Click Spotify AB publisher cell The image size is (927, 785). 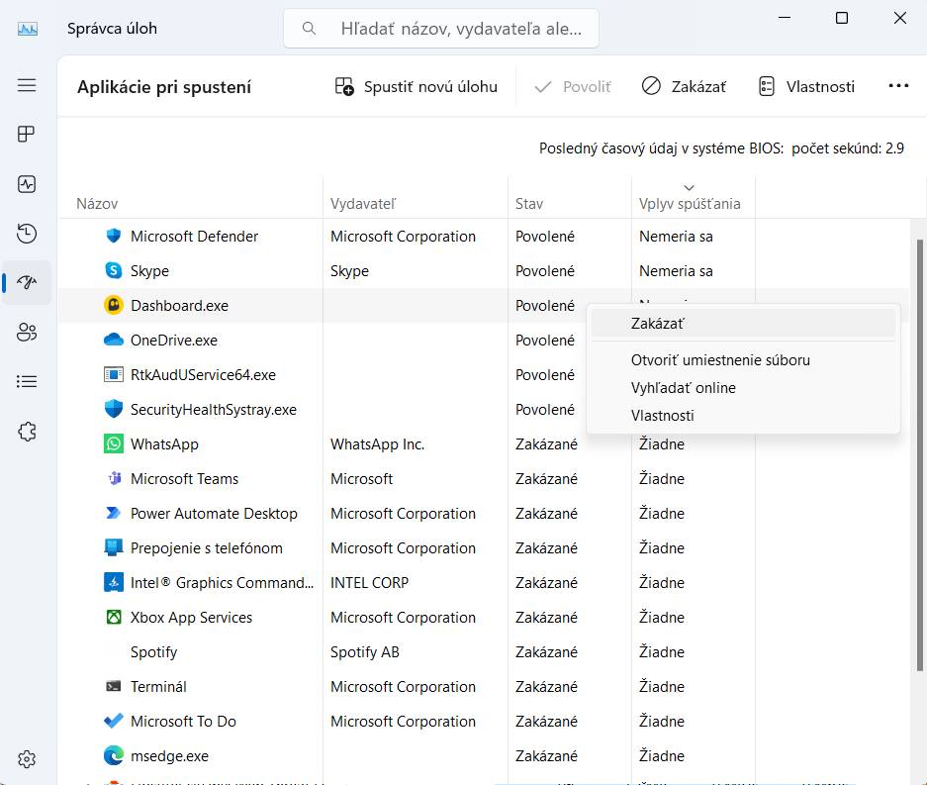click(x=365, y=652)
